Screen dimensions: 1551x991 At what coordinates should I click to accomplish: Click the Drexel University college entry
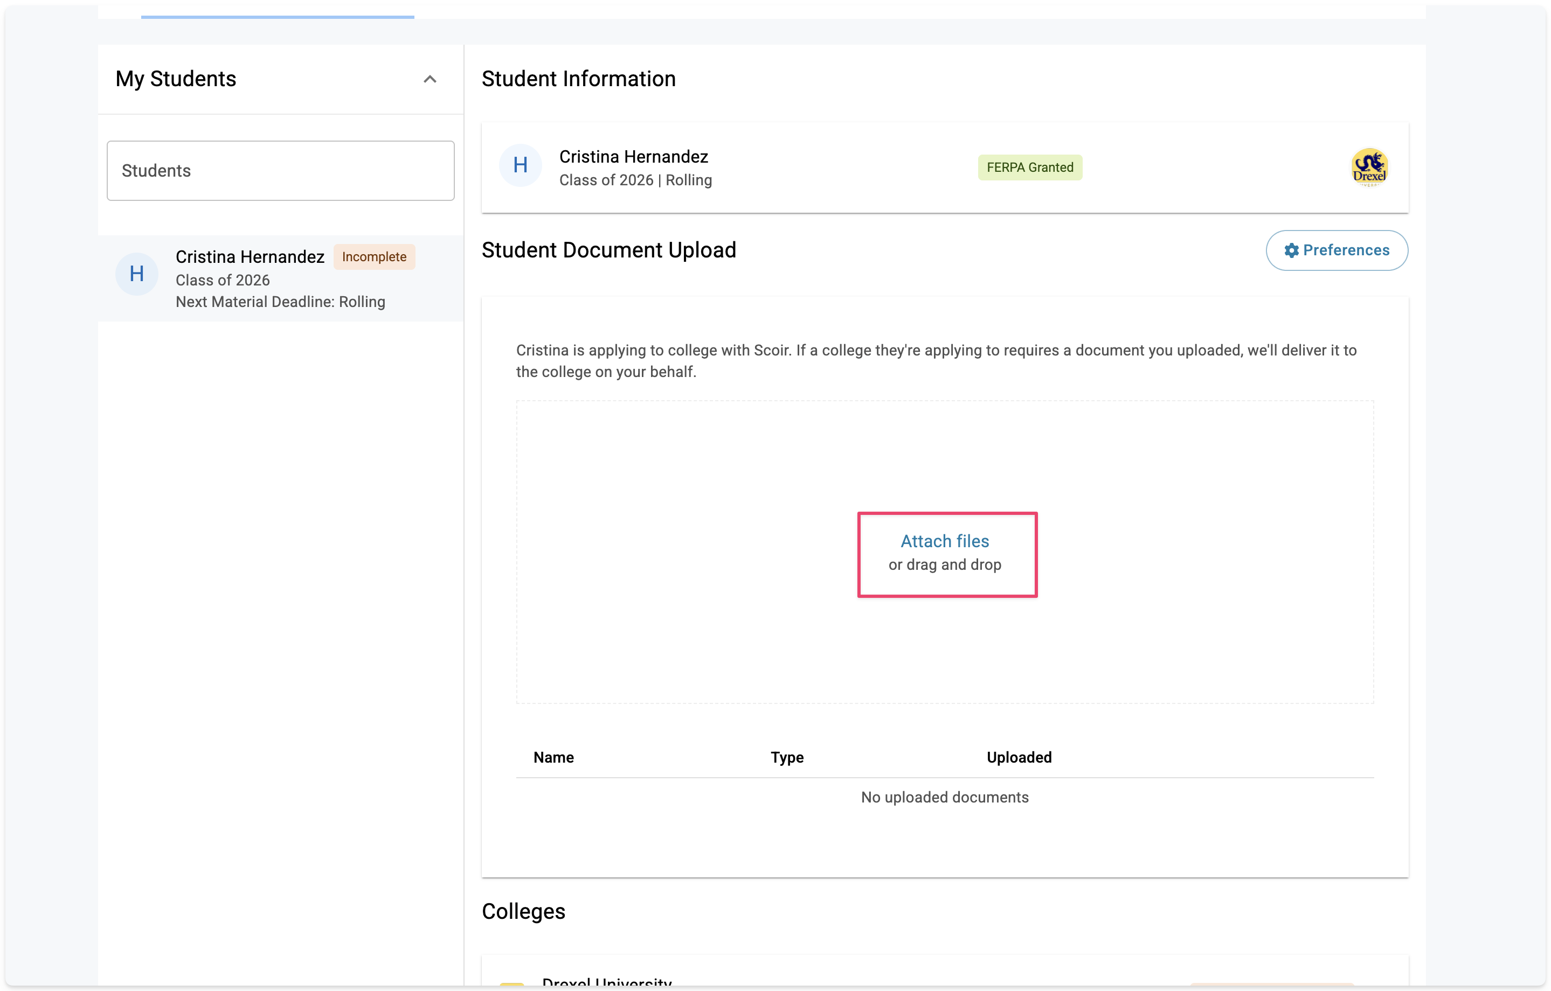pyautogui.click(x=606, y=982)
